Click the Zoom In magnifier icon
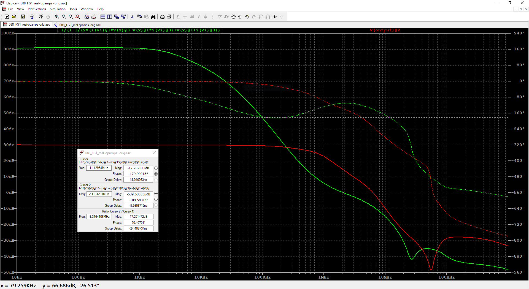The width and height of the screenshot is (529, 289). [x=57, y=17]
